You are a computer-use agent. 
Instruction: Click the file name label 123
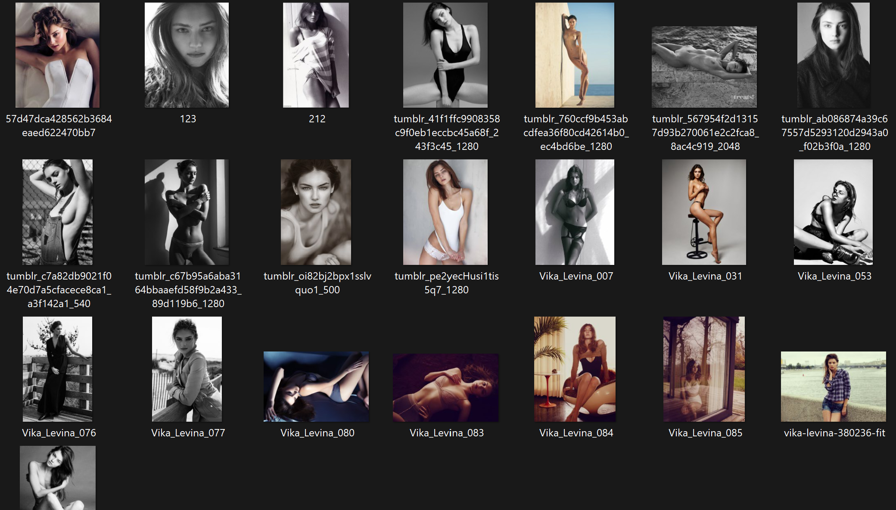point(188,119)
